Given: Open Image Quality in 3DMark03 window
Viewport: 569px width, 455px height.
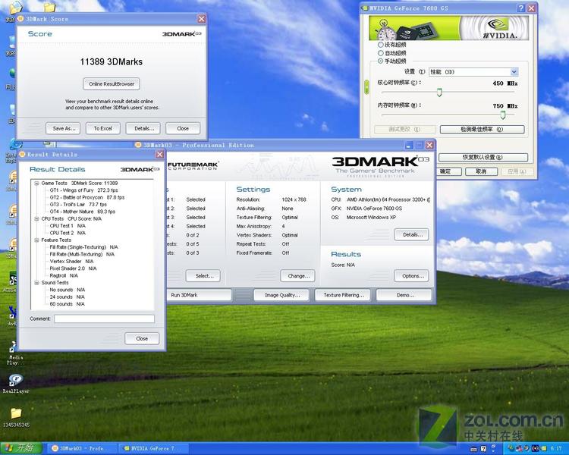Looking at the screenshot, I should (281, 295).
